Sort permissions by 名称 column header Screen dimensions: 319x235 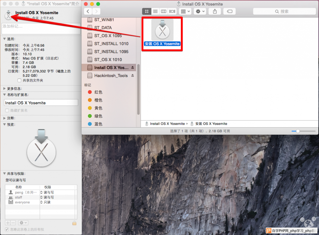tap(22, 187)
